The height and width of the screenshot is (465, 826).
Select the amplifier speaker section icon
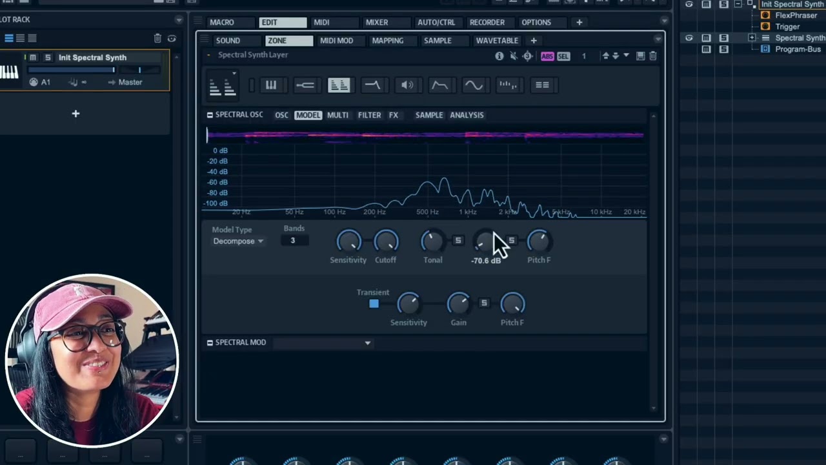click(x=407, y=85)
